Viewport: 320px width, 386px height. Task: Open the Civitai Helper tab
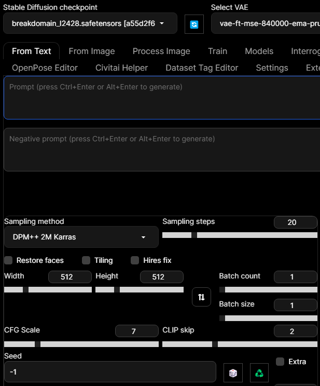[122, 68]
